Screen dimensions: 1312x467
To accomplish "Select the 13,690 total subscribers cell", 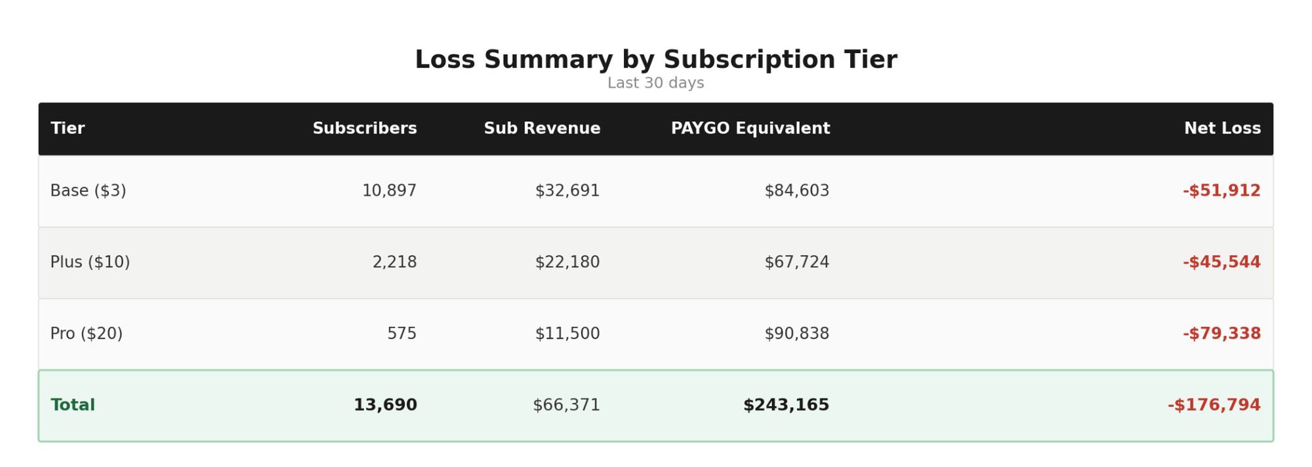I will (x=385, y=405).
